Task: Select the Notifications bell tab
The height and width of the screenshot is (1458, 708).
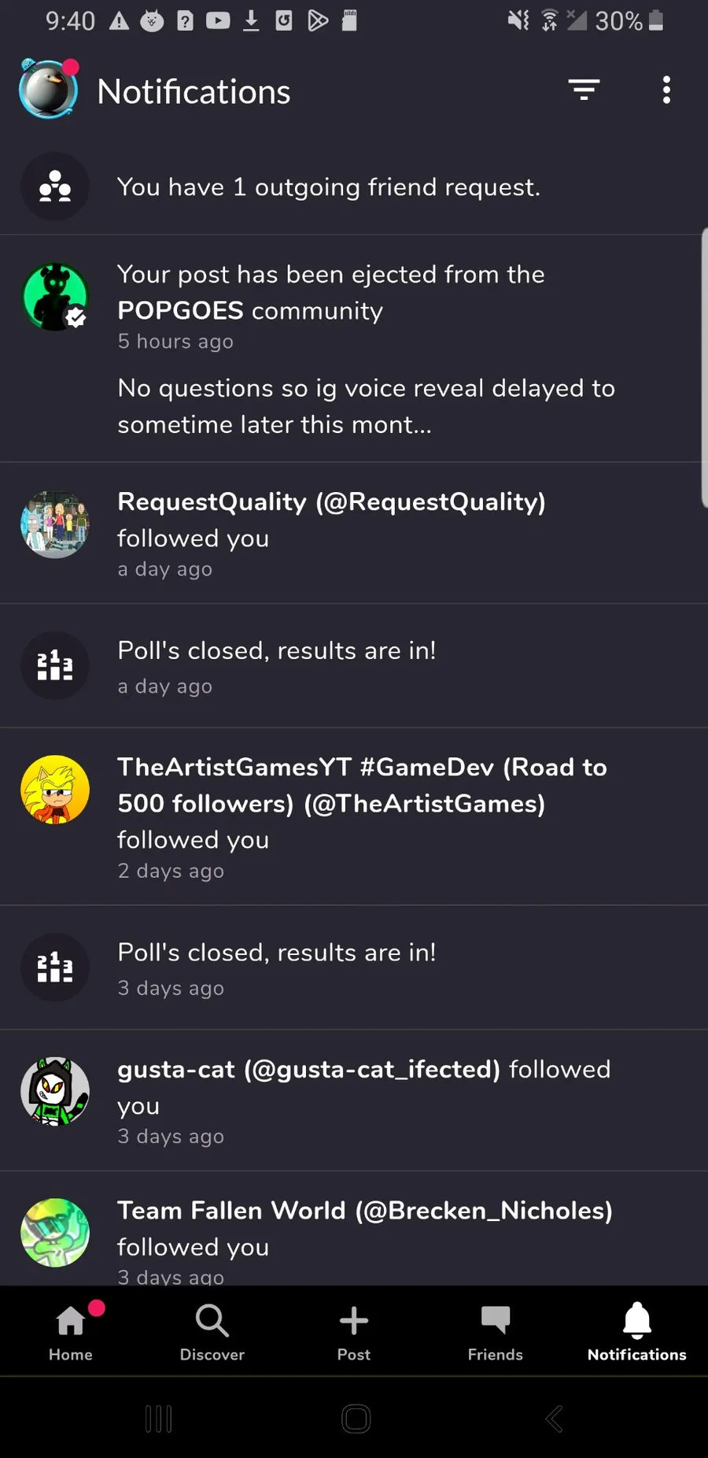Action: [637, 1332]
